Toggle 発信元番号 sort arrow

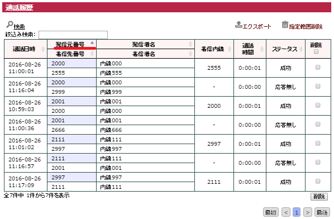pyautogui.click(x=92, y=43)
